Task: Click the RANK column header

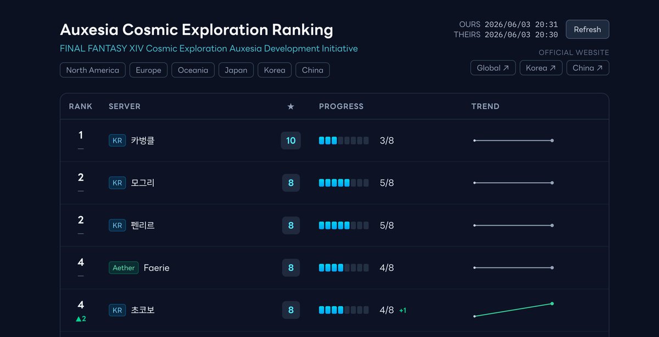Action: [81, 106]
